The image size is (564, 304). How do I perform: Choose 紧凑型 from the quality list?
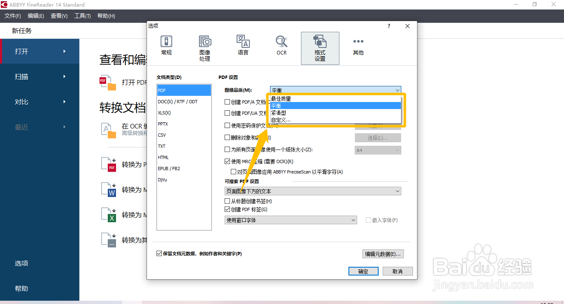click(x=336, y=113)
